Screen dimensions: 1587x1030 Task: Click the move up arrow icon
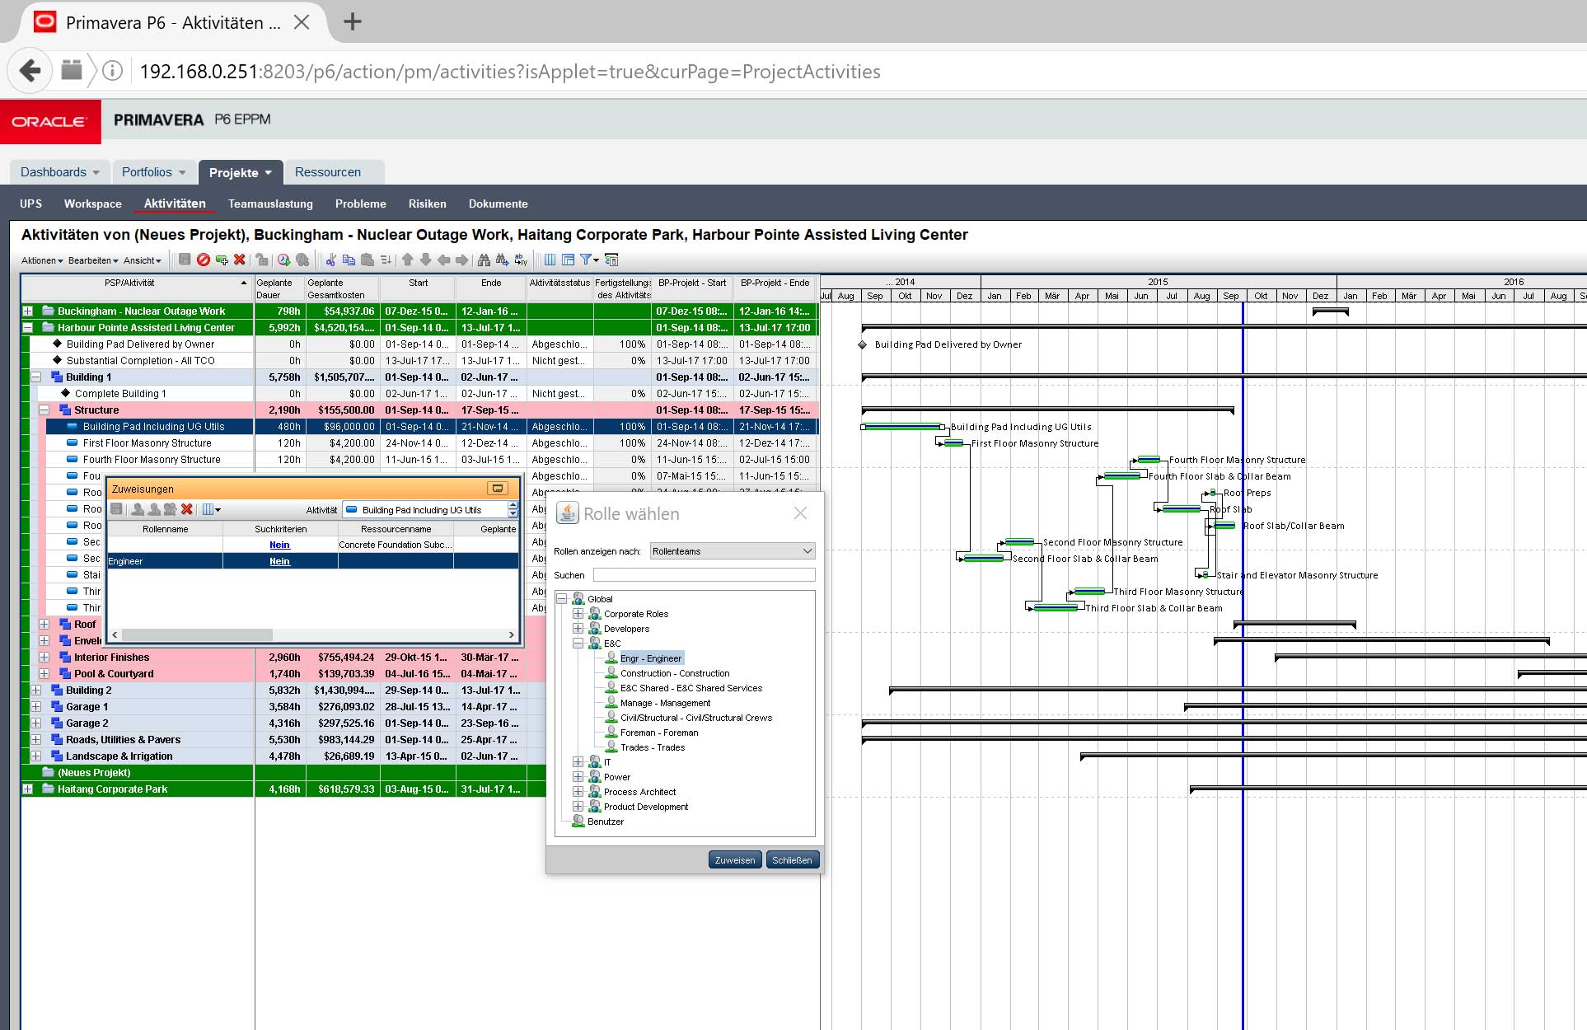pos(407,260)
